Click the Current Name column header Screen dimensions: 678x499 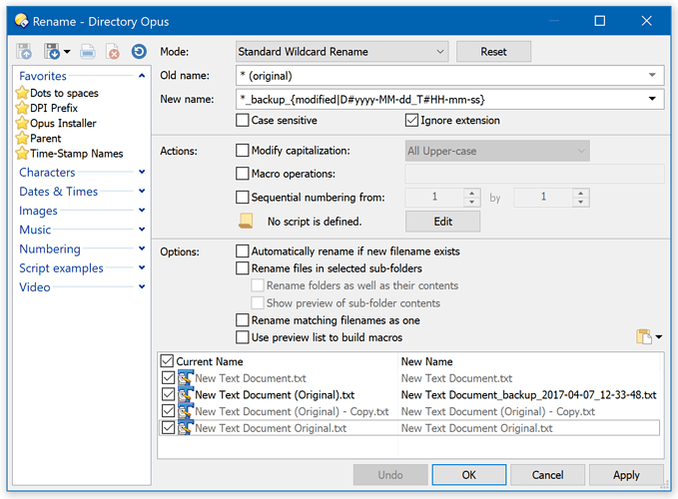pyautogui.click(x=210, y=361)
